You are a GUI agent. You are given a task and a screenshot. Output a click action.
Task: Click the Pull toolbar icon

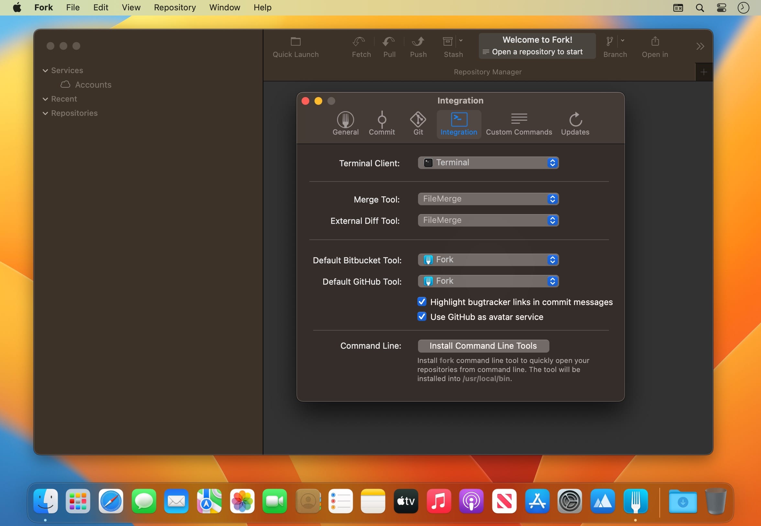pyautogui.click(x=389, y=42)
